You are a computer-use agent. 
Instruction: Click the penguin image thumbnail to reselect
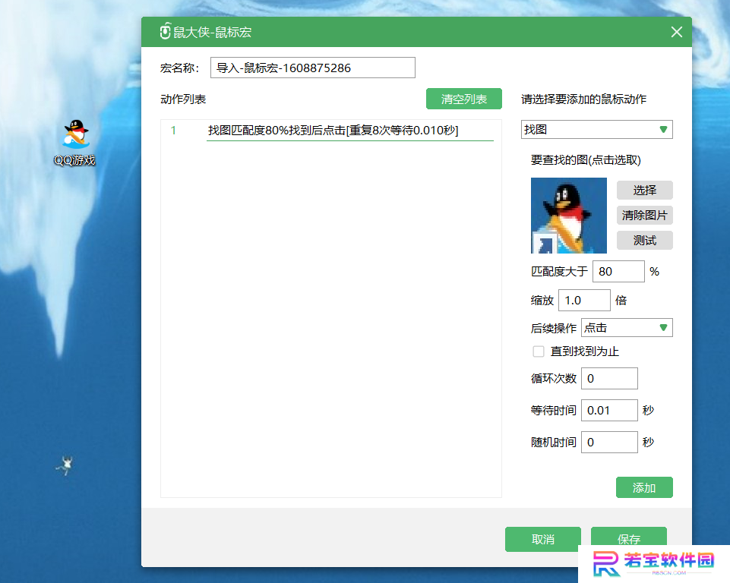(569, 216)
